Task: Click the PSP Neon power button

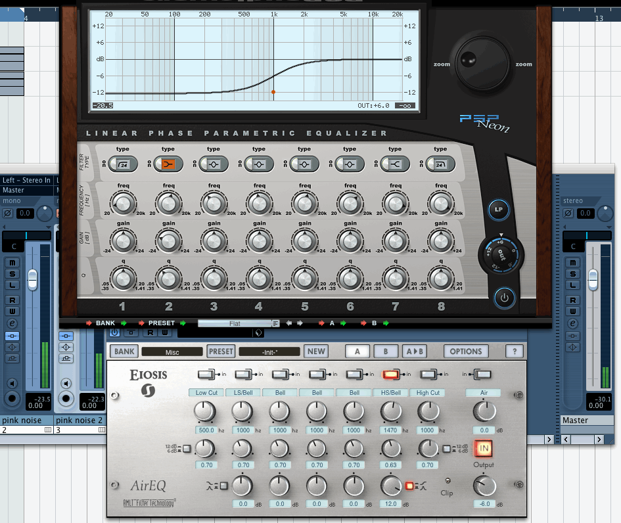Action: click(x=504, y=298)
